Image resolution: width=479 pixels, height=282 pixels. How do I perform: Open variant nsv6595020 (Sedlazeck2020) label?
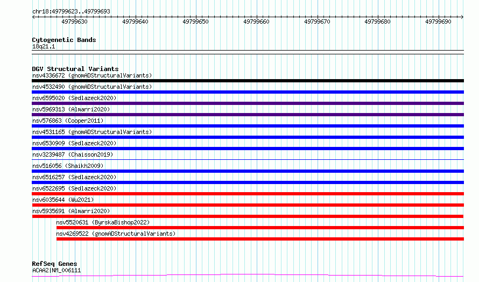tap(74, 98)
